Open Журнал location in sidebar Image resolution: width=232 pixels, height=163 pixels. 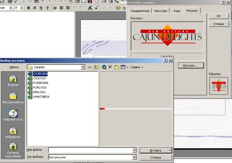[x=13, y=81]
